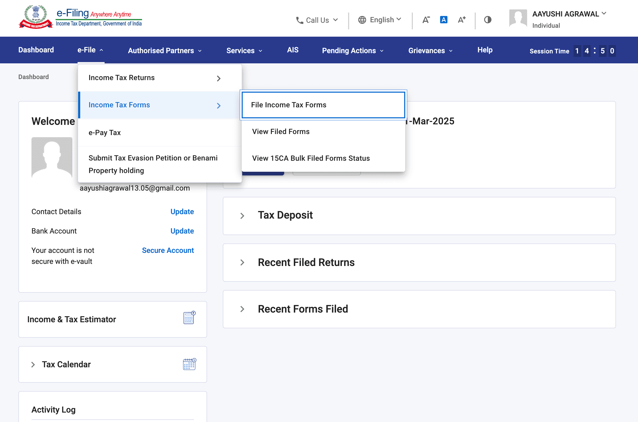Image resolution: width=638 pixels, height=422 pixels.
Task: Click the decrease font size icon
Action: point(426,20)
